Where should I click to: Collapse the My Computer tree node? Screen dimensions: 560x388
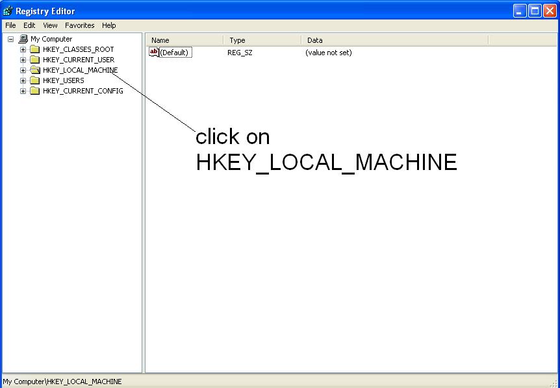(x=10, y=39)
